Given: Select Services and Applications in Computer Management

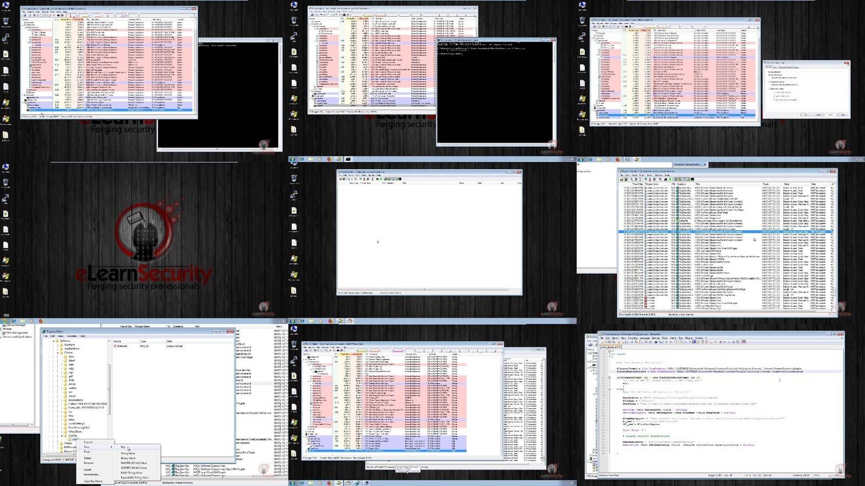Looking at the screenshot, I should [17, 337].
